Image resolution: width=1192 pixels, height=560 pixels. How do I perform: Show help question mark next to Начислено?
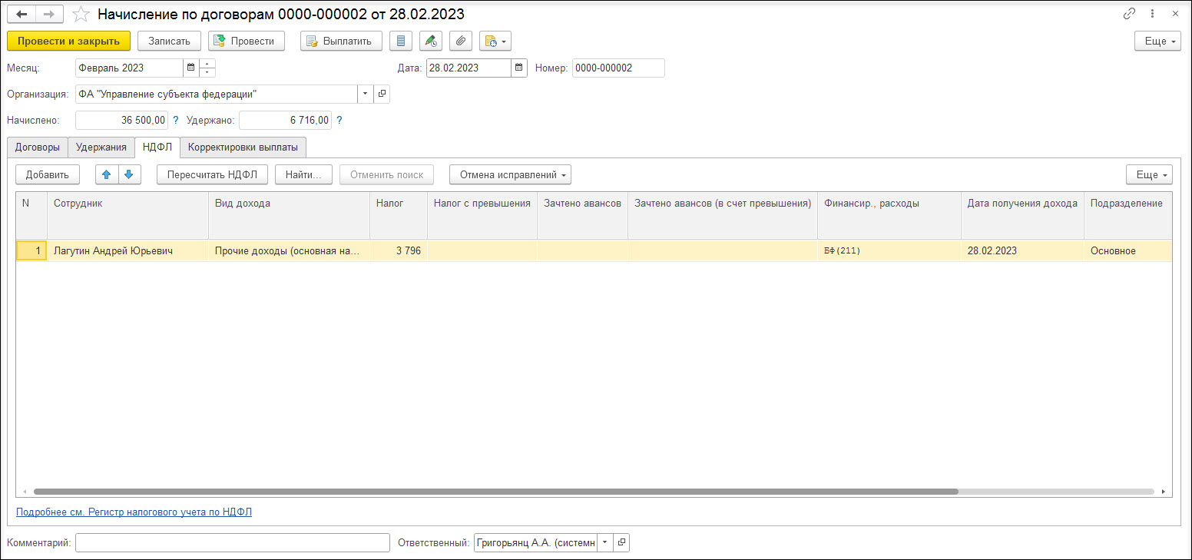pos(176,120)
